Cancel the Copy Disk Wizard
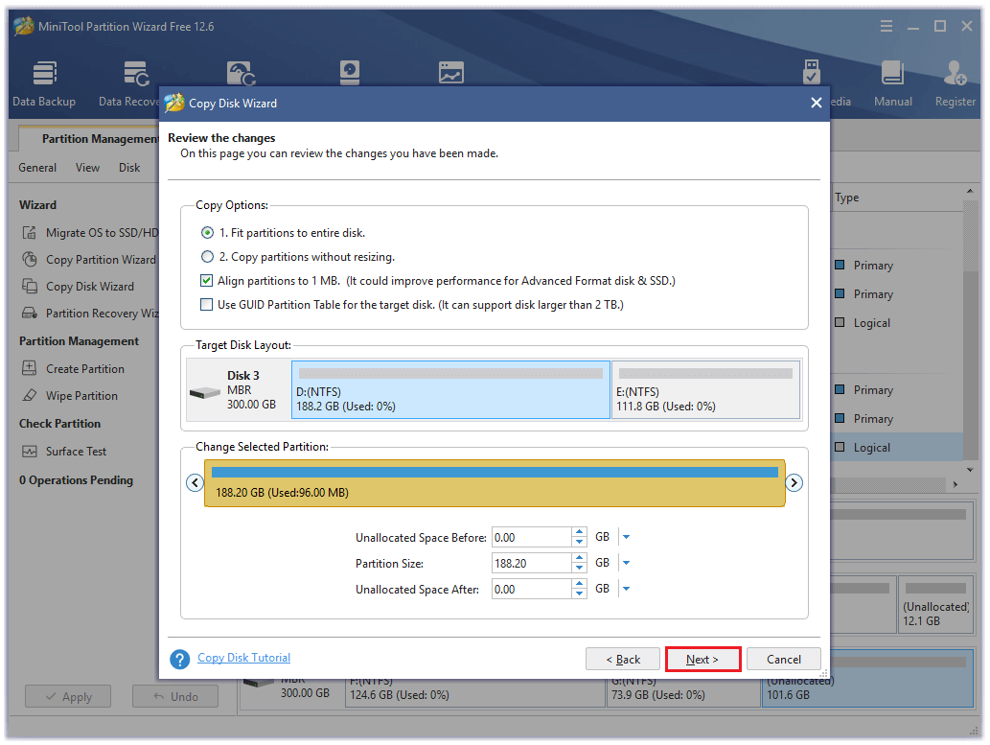Screen dimensions: 990x745 click(784, 659)
